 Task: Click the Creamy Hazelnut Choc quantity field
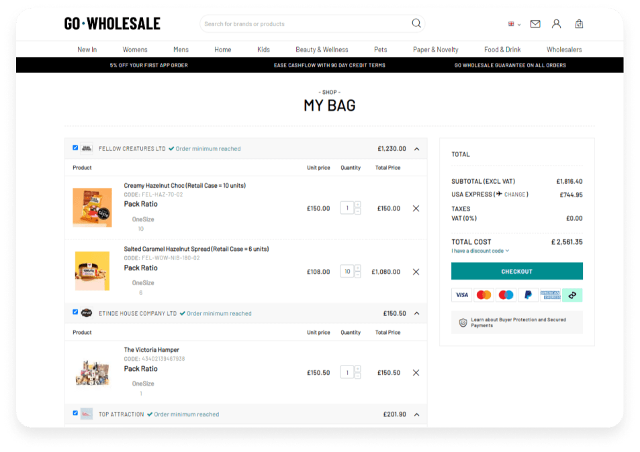[347, 208]
